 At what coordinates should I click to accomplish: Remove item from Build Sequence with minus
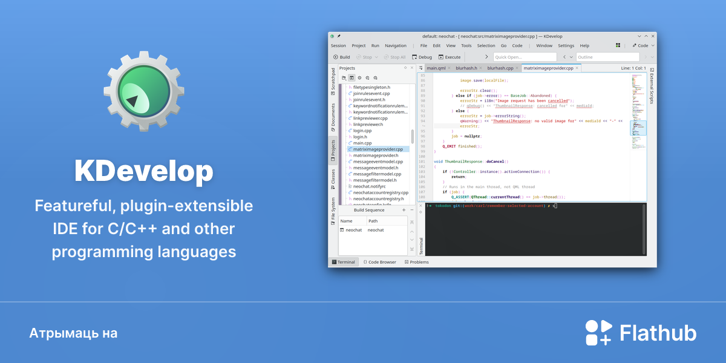point(412,210)
